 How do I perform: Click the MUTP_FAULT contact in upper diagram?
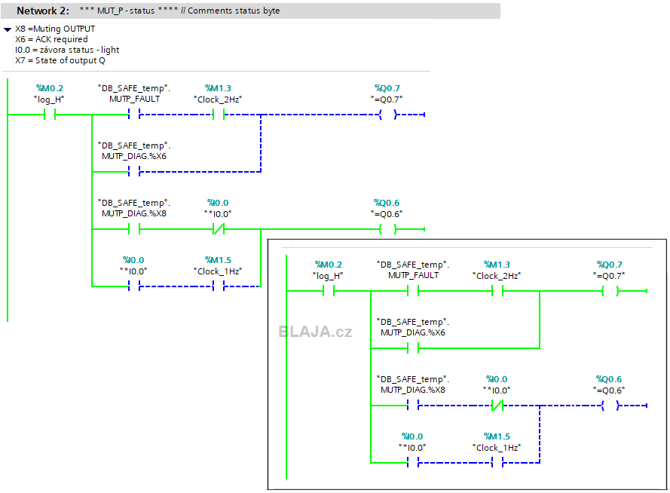(x=134, y=115)
